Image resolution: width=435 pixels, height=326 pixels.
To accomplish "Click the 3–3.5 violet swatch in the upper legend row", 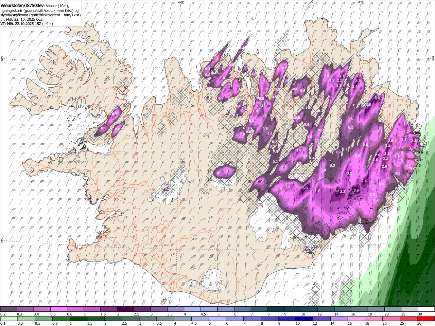I will (159, 309).
